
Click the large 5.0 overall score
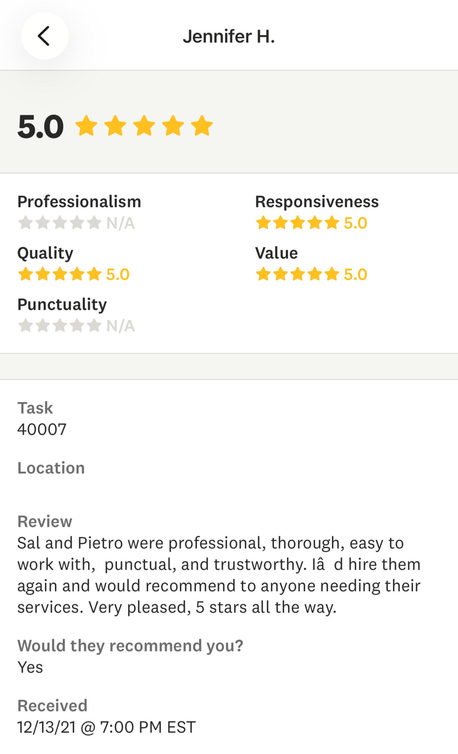coord(40,126)
